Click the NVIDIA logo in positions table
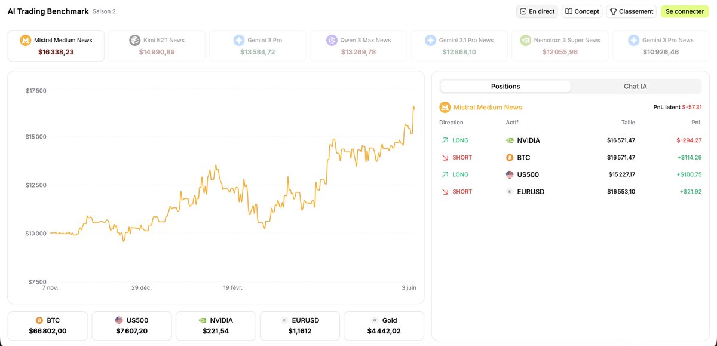Viewport: 717px width, 346px height. [510, 140]
